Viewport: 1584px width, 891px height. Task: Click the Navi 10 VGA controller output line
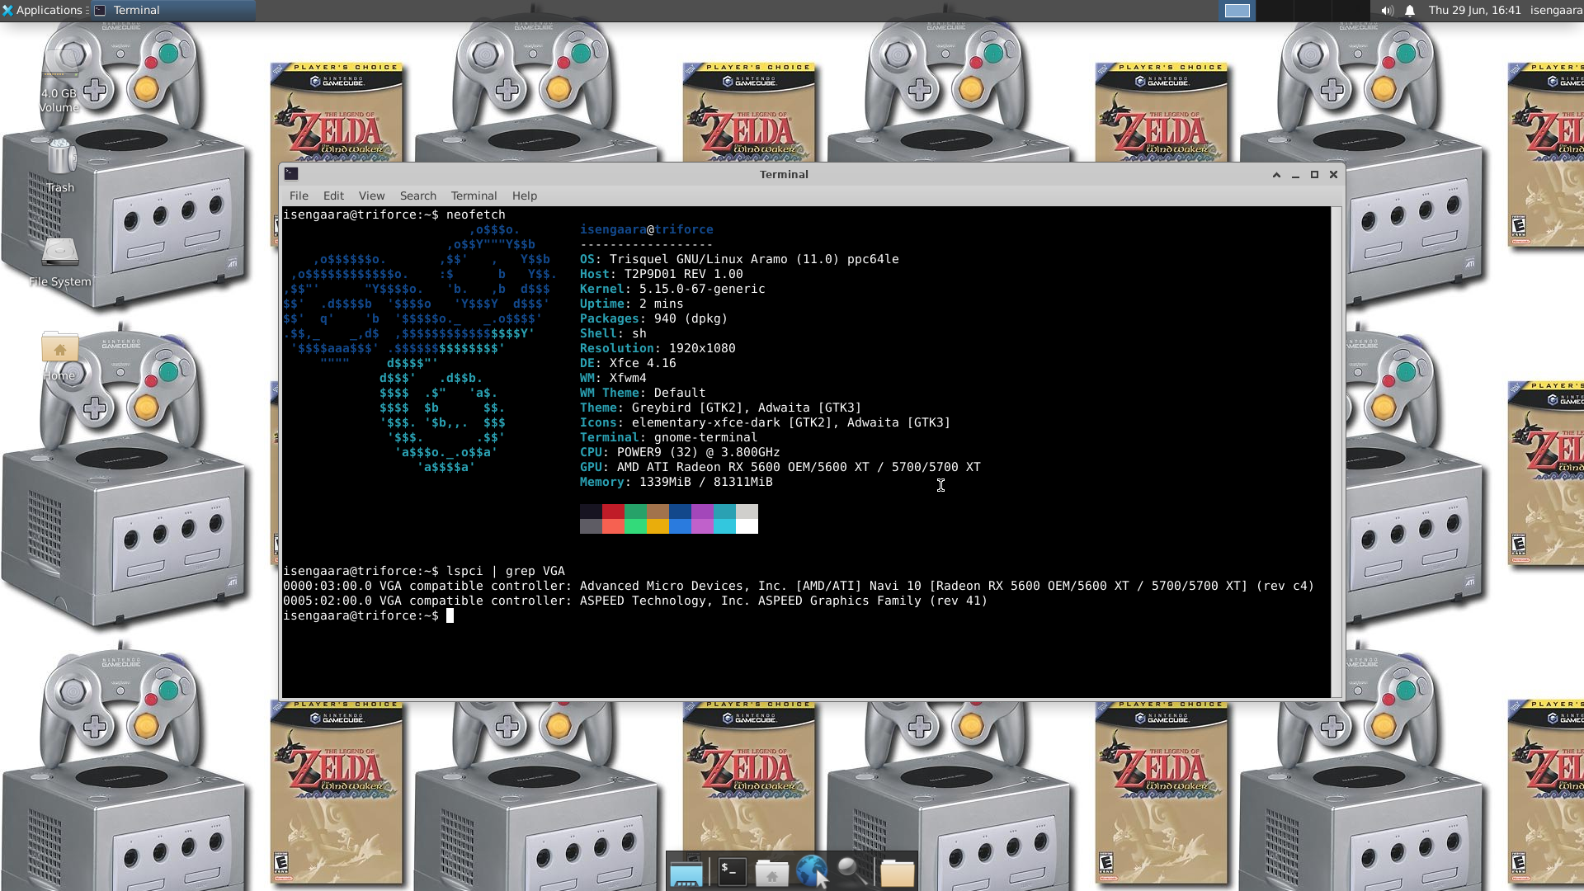798,586
